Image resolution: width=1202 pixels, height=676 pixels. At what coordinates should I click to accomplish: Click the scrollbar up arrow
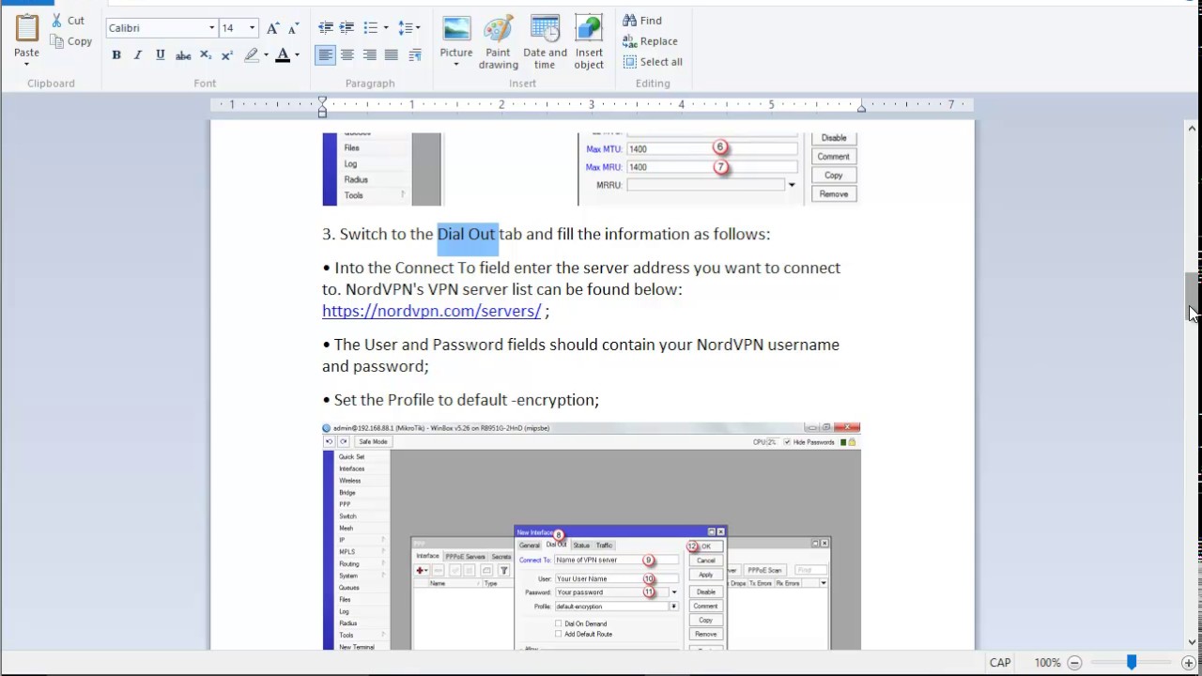tap(1192, 129)
